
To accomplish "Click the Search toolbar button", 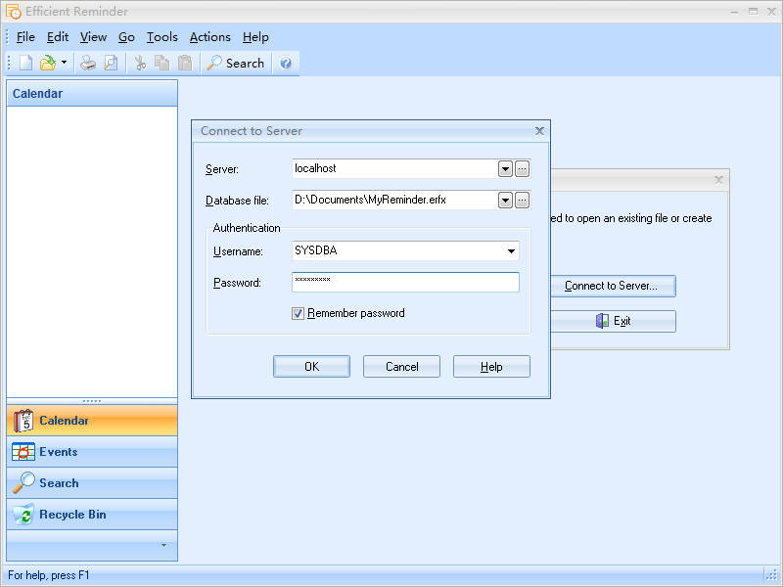I will tap(235, 63).
